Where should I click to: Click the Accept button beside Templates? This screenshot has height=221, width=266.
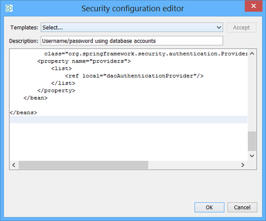tap(241, 27)
